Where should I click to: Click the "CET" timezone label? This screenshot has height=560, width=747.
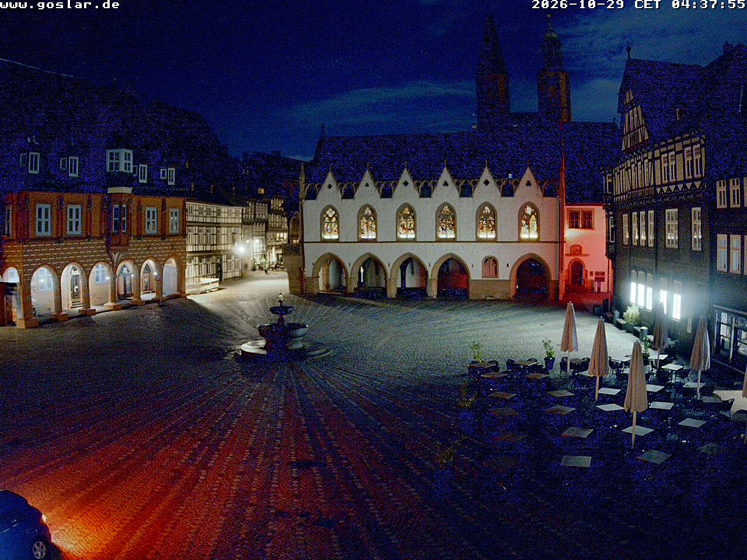(648, 5)
